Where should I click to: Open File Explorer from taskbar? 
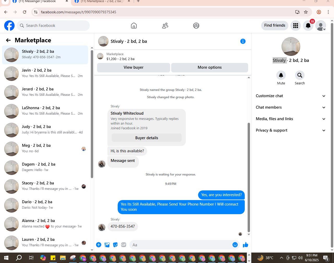pos(63,258)
